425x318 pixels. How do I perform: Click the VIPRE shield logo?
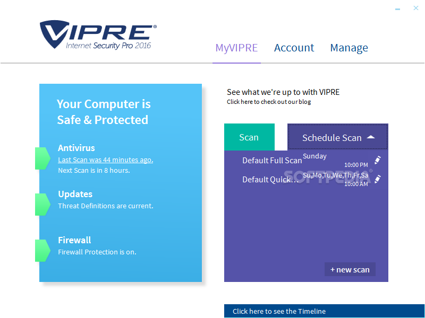click(54, 34)
